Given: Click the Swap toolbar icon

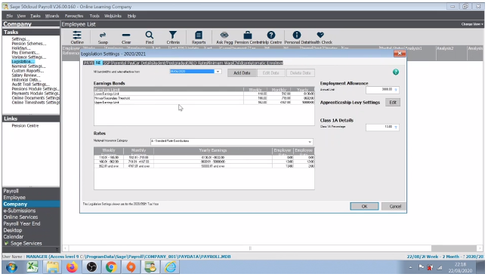Looking at the screenshot, I should pos(103,38).
